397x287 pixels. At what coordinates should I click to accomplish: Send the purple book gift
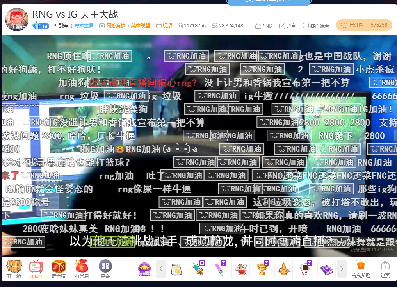(326, 269)
